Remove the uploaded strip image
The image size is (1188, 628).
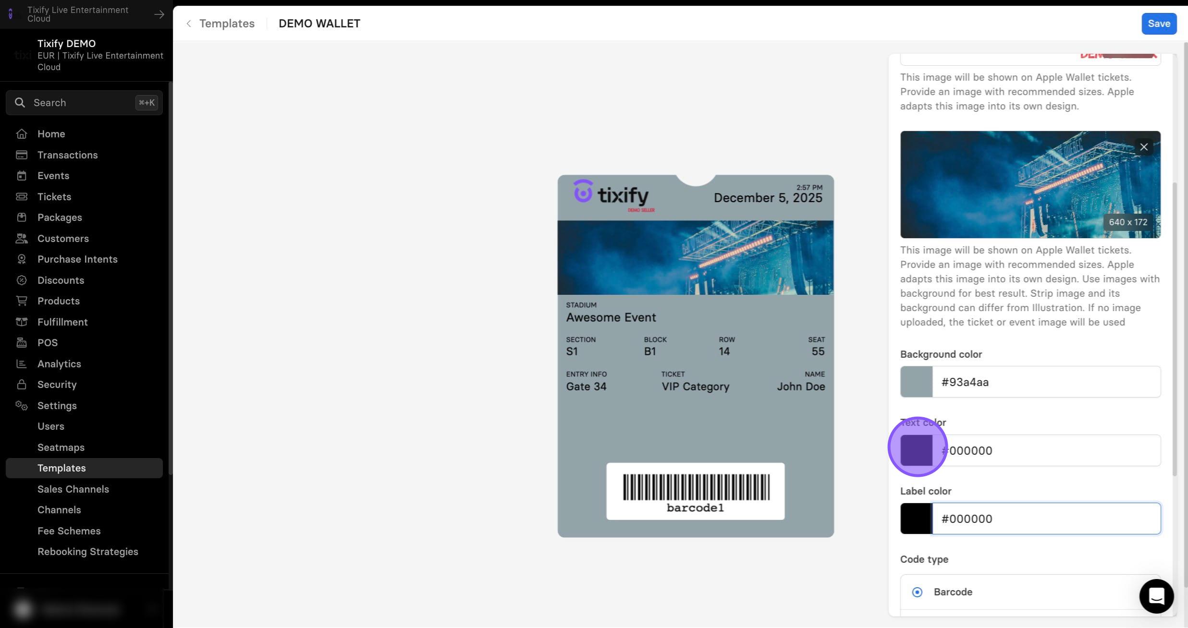click(x=1144, y=147)
